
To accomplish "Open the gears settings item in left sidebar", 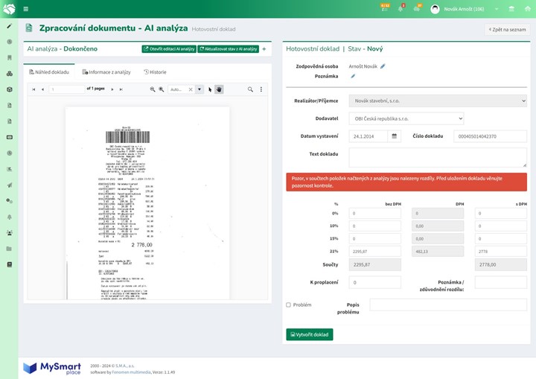I will 9,201.
